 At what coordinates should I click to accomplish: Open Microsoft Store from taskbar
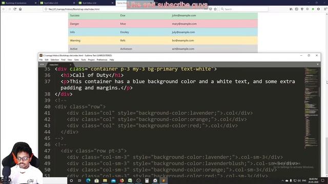[x=96, y=180]
